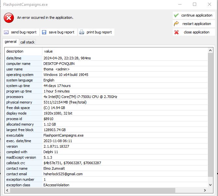Click the horizontal scrollbar left arrow
Image resolution: width=218 pixels, height=196 pixels.
[7, 190]
